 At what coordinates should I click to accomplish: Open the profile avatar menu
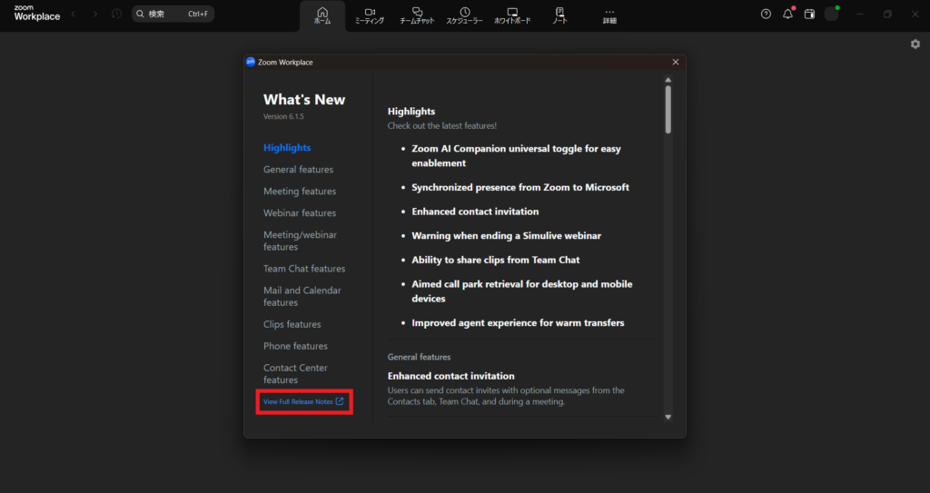[x=831, y=14]
